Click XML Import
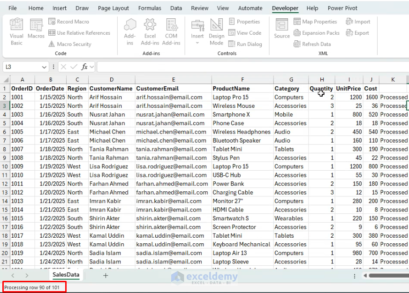The image size is (409, 293). point(358,22)
